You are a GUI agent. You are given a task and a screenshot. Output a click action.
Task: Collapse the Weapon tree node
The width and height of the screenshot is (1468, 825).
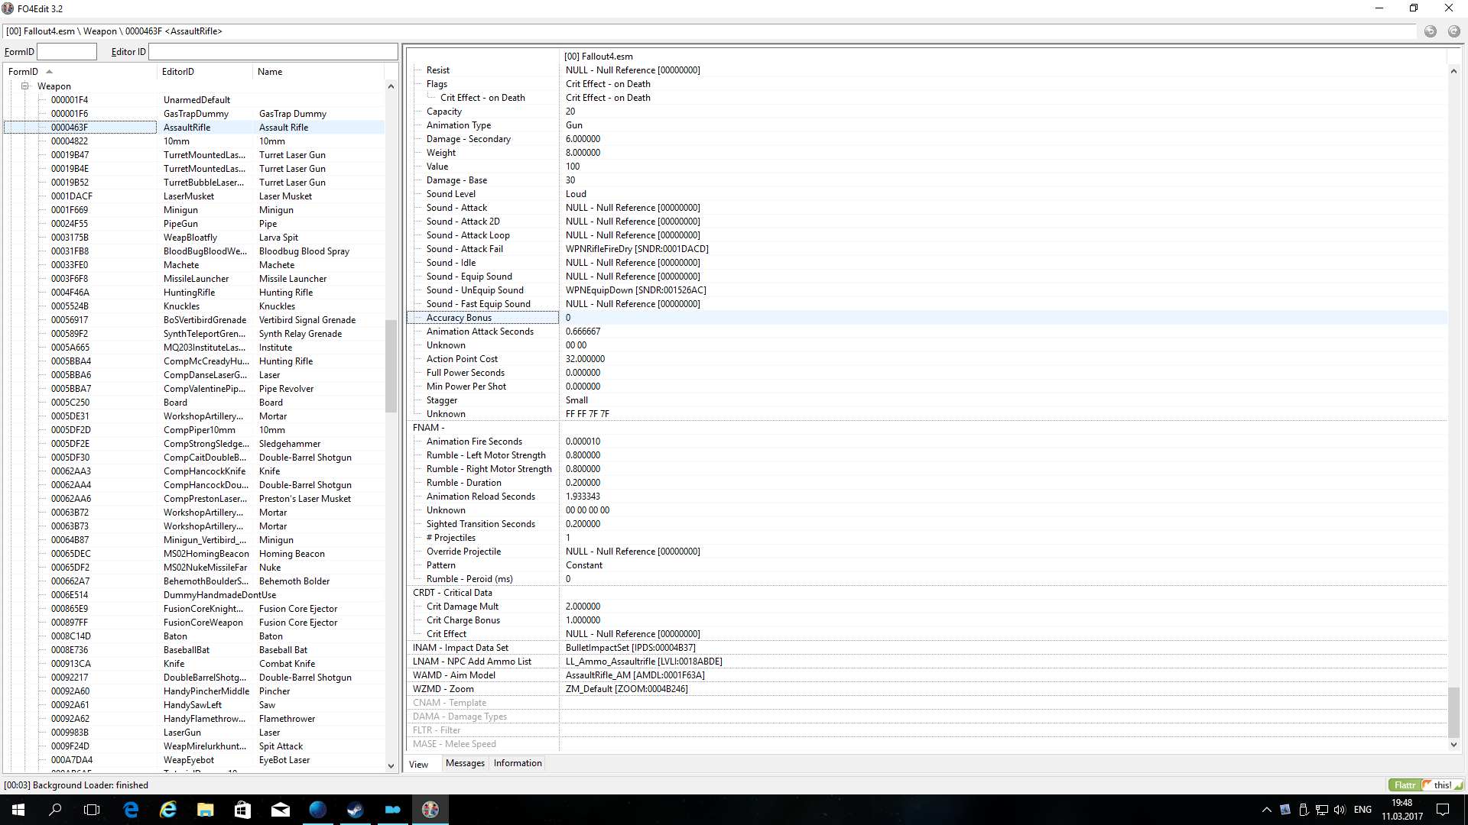[x=25, y=86]
